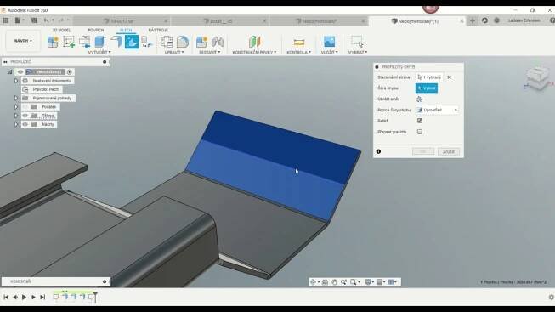Viewport: 555px width, 312px height.
Task: Open the Vytvořit dropdown menu
Action: [x=99, y=52]
